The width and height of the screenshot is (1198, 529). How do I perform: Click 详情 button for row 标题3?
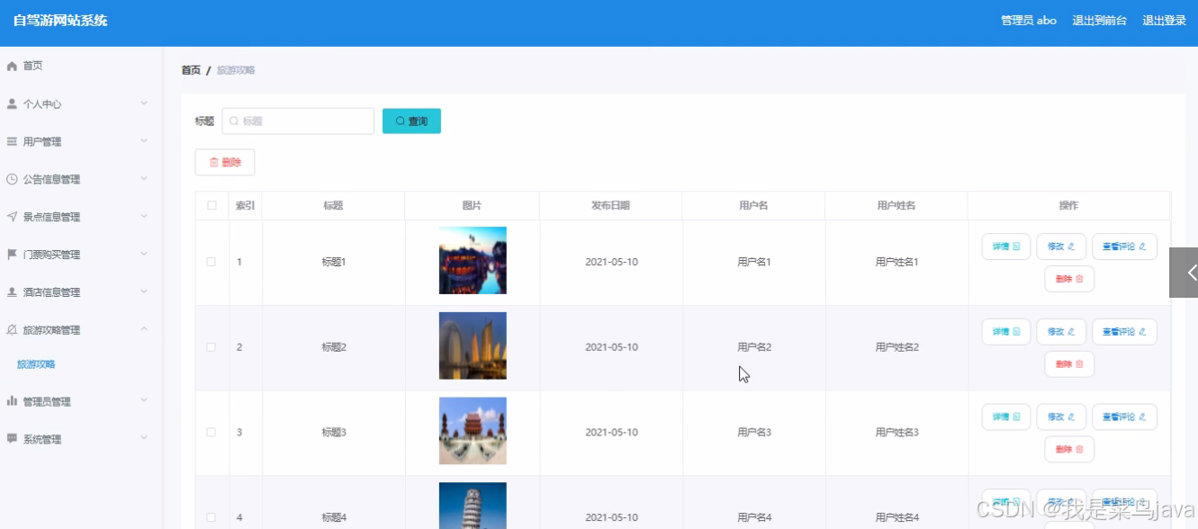[x=1005, y=417]
